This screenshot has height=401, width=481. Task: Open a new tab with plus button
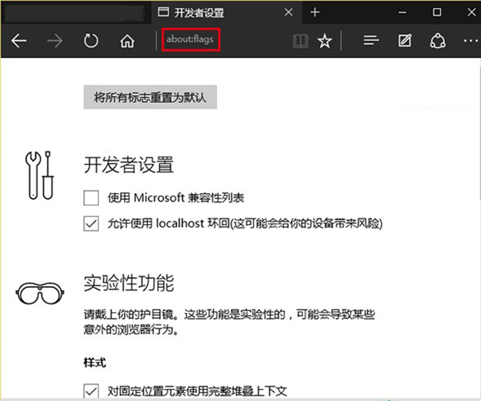pyautogui.click(x=315, y=12)
